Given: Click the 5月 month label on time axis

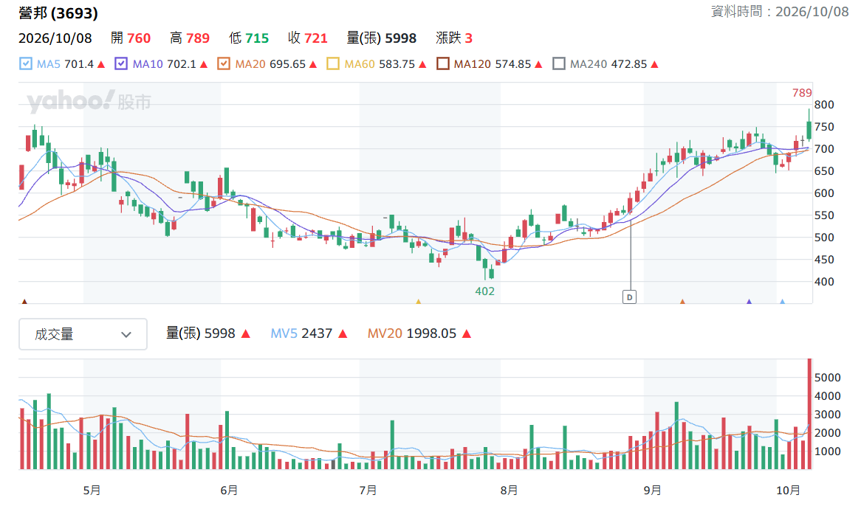Looking at the screenshot, I should click(92, 490).
